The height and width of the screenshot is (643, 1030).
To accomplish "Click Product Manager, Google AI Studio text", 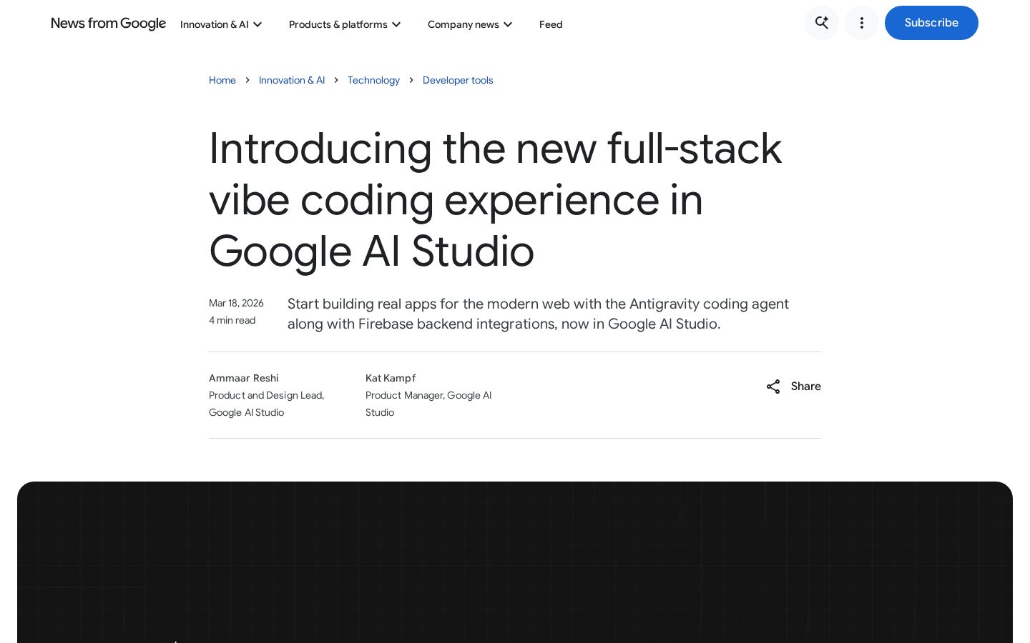I will (428, 404).
